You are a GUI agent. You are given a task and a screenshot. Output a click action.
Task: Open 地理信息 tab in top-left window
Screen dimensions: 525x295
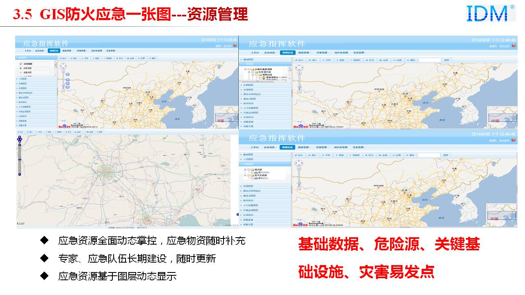pos(54,51)
